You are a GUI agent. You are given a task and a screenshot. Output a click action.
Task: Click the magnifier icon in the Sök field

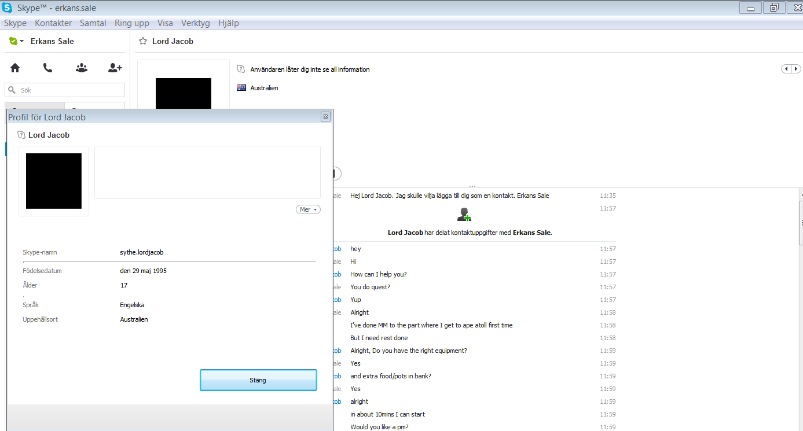coord(12,90)
